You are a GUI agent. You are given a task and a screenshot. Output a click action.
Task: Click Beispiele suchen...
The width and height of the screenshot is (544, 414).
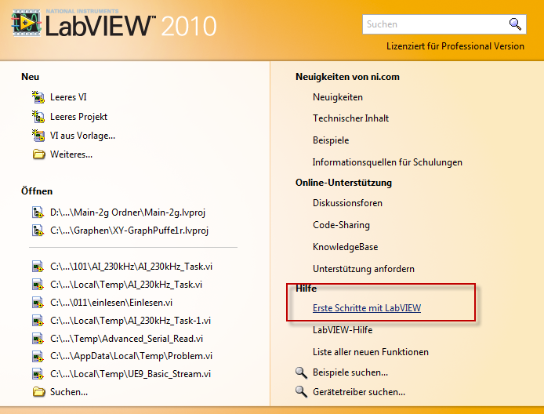(350, 372)
